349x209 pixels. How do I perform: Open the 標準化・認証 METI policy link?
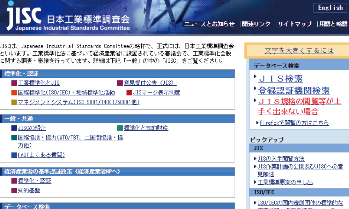point(35,181)
